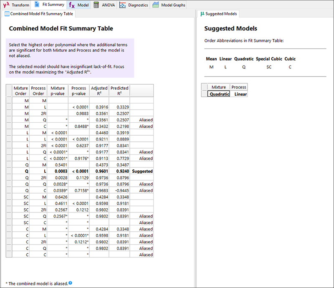Image resolution: width=334 pixels, height=288 pixels.
Task: Select the 0.5401 Mixture p-value cell
Action: [x=58, y=165]
